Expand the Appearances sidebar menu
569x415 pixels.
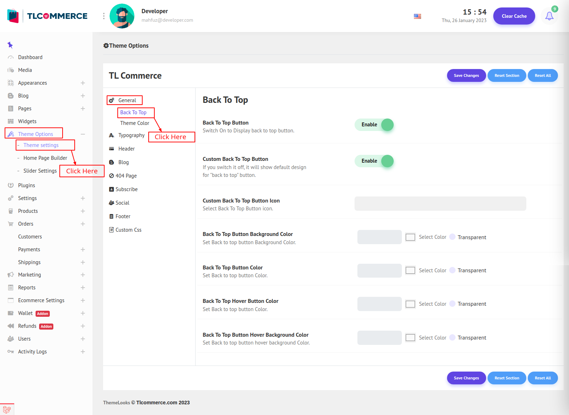click(x=83, y=83)
